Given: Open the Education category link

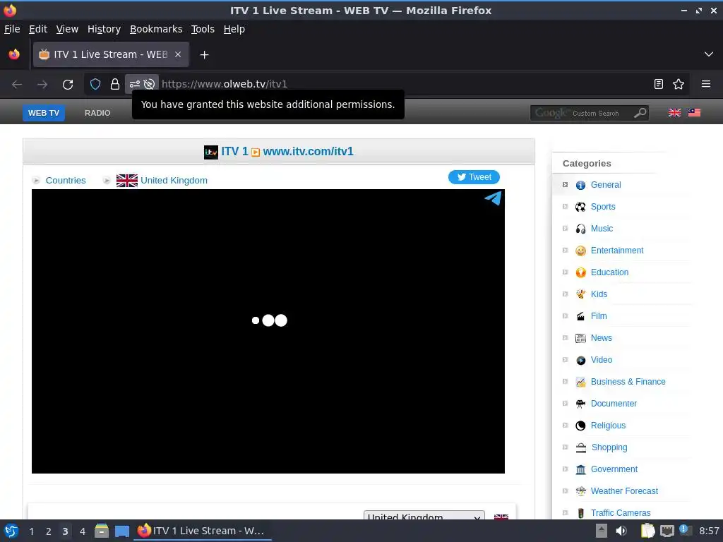Looking at the screenshot, I should click(609, 272).
